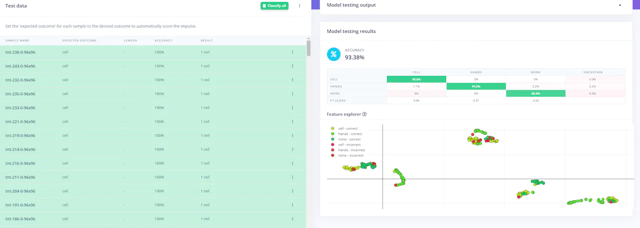
Task: Open row menu for tnt-221-0-96x96
Action: click(292, 122)
